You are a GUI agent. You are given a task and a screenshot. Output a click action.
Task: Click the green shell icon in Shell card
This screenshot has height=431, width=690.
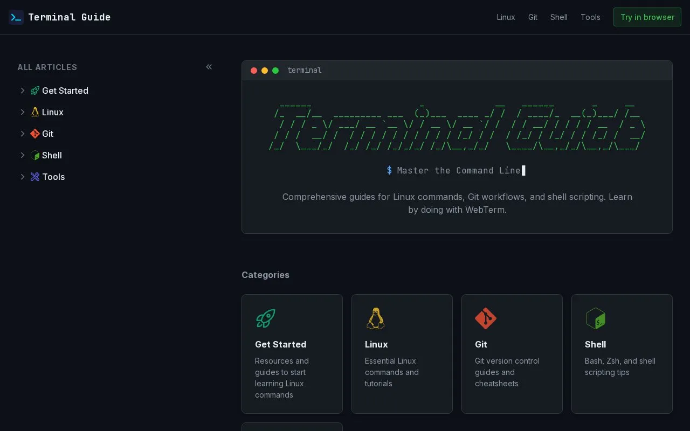coord(596,318)
